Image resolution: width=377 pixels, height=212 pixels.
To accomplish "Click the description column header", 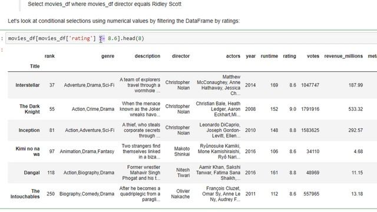I will tap(147, 56).
